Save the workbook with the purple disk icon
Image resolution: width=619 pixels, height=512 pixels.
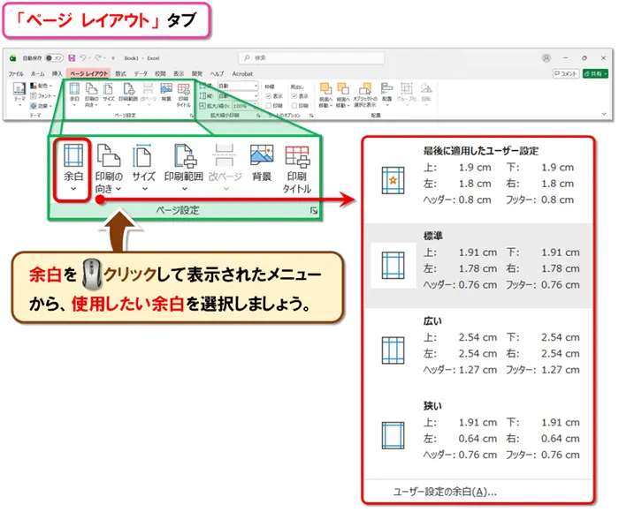point(72,58)
